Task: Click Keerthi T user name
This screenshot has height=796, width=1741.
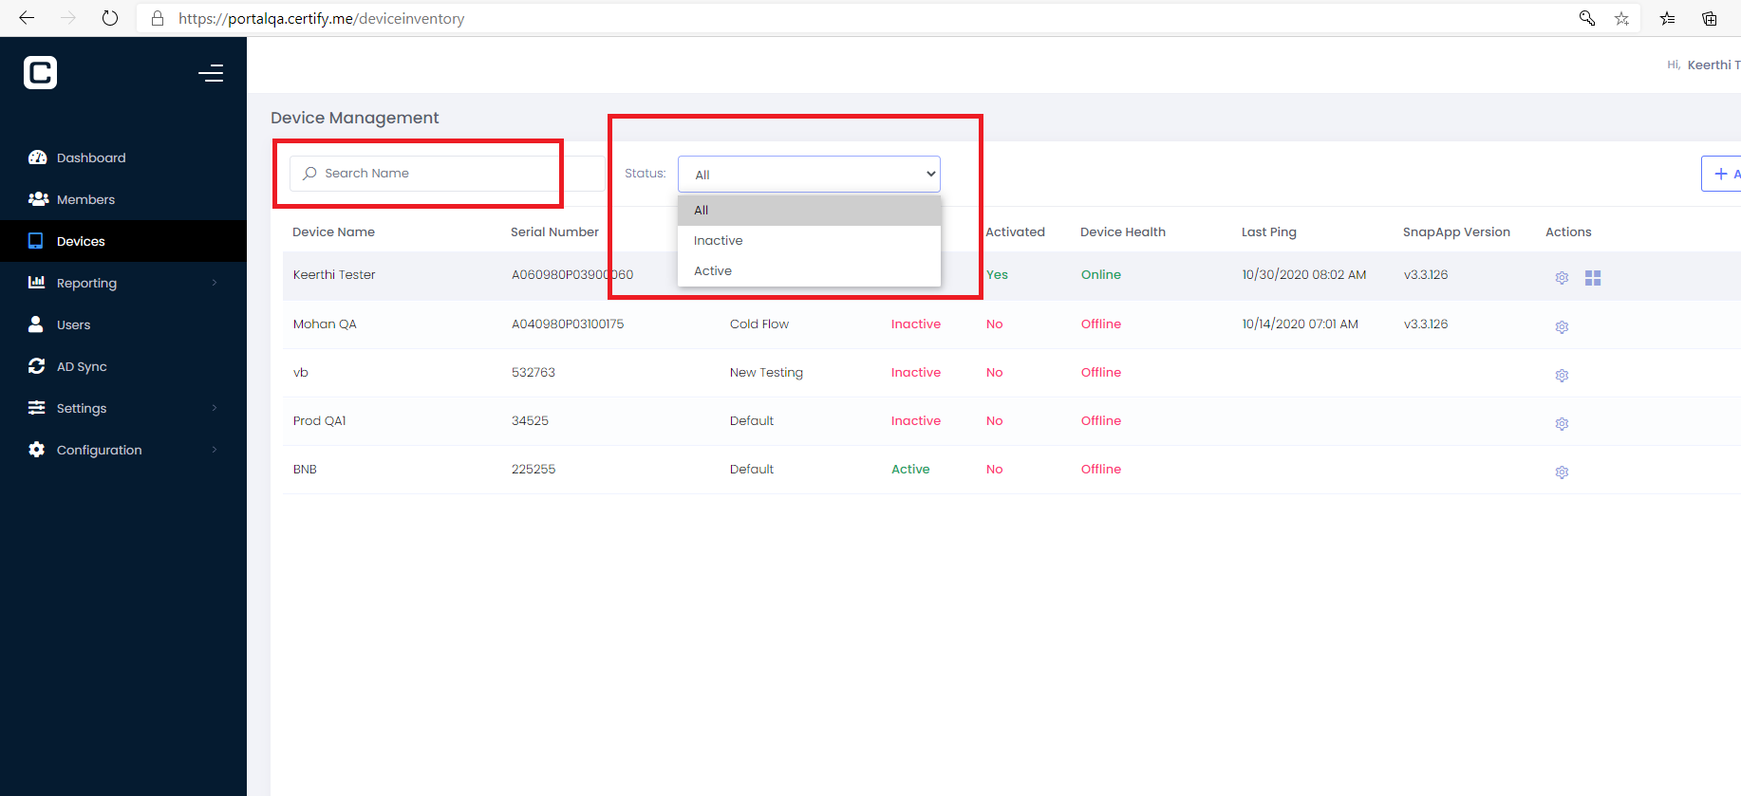Action: coord(1713,65)
